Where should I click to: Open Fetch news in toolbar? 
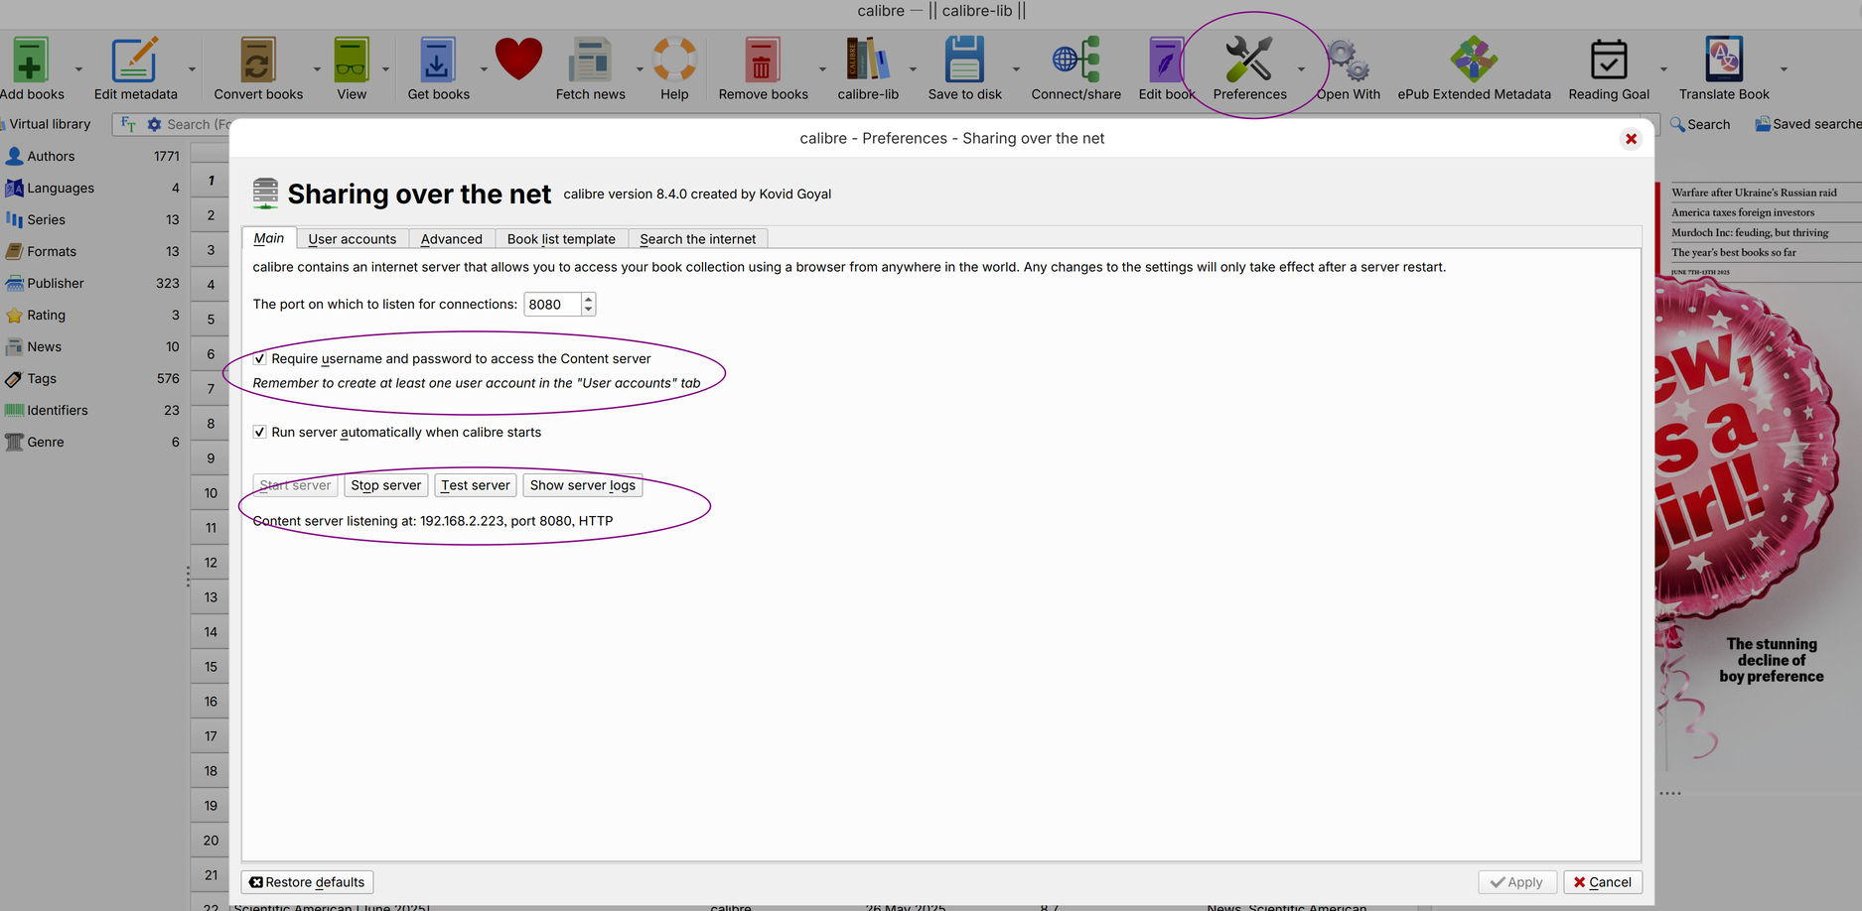click(x=590, y=62)
